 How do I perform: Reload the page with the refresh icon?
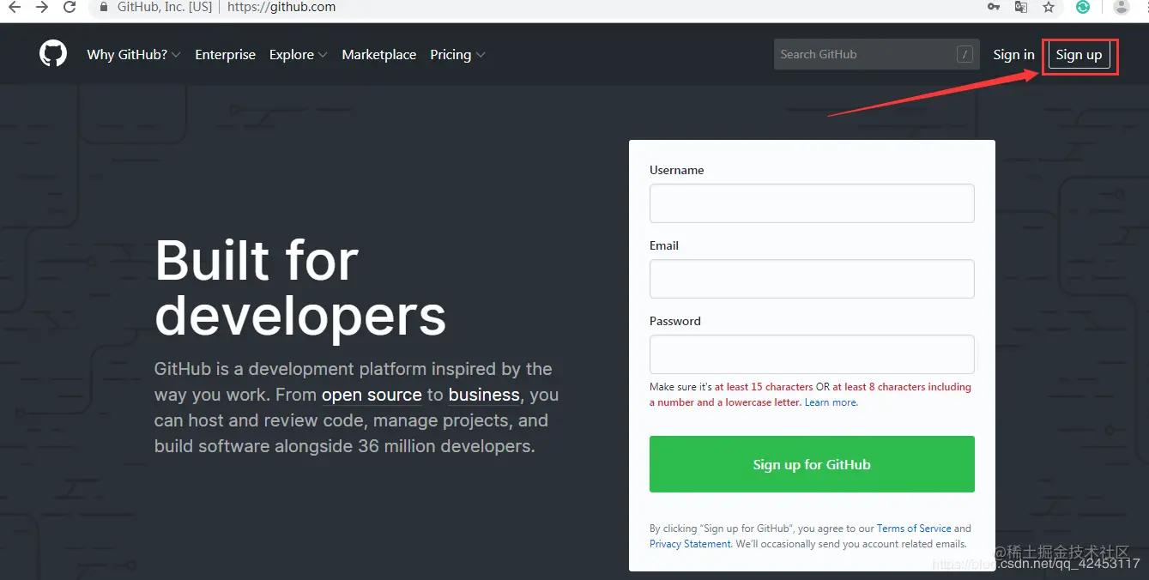[69, 7]
